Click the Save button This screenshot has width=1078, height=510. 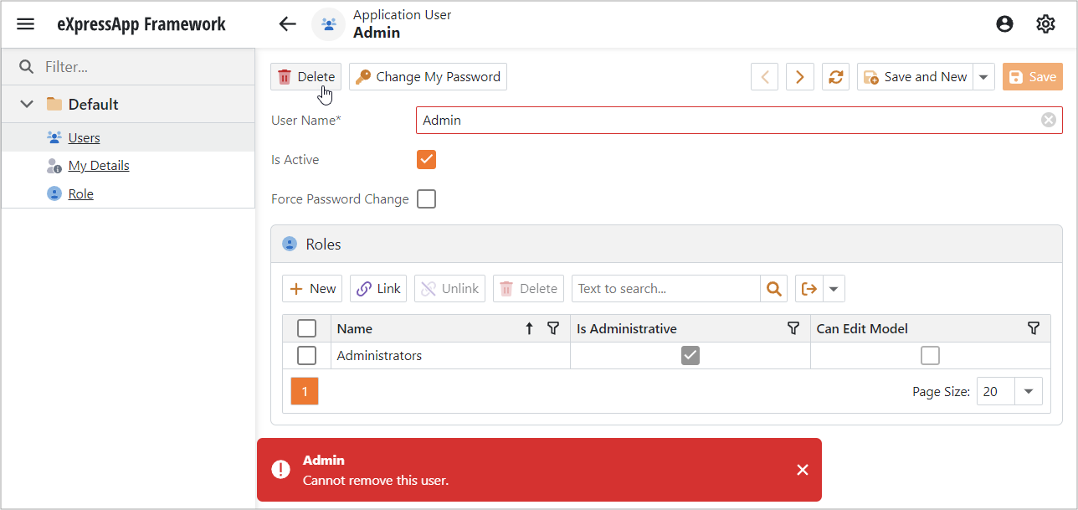click(x=1032, y=76)
